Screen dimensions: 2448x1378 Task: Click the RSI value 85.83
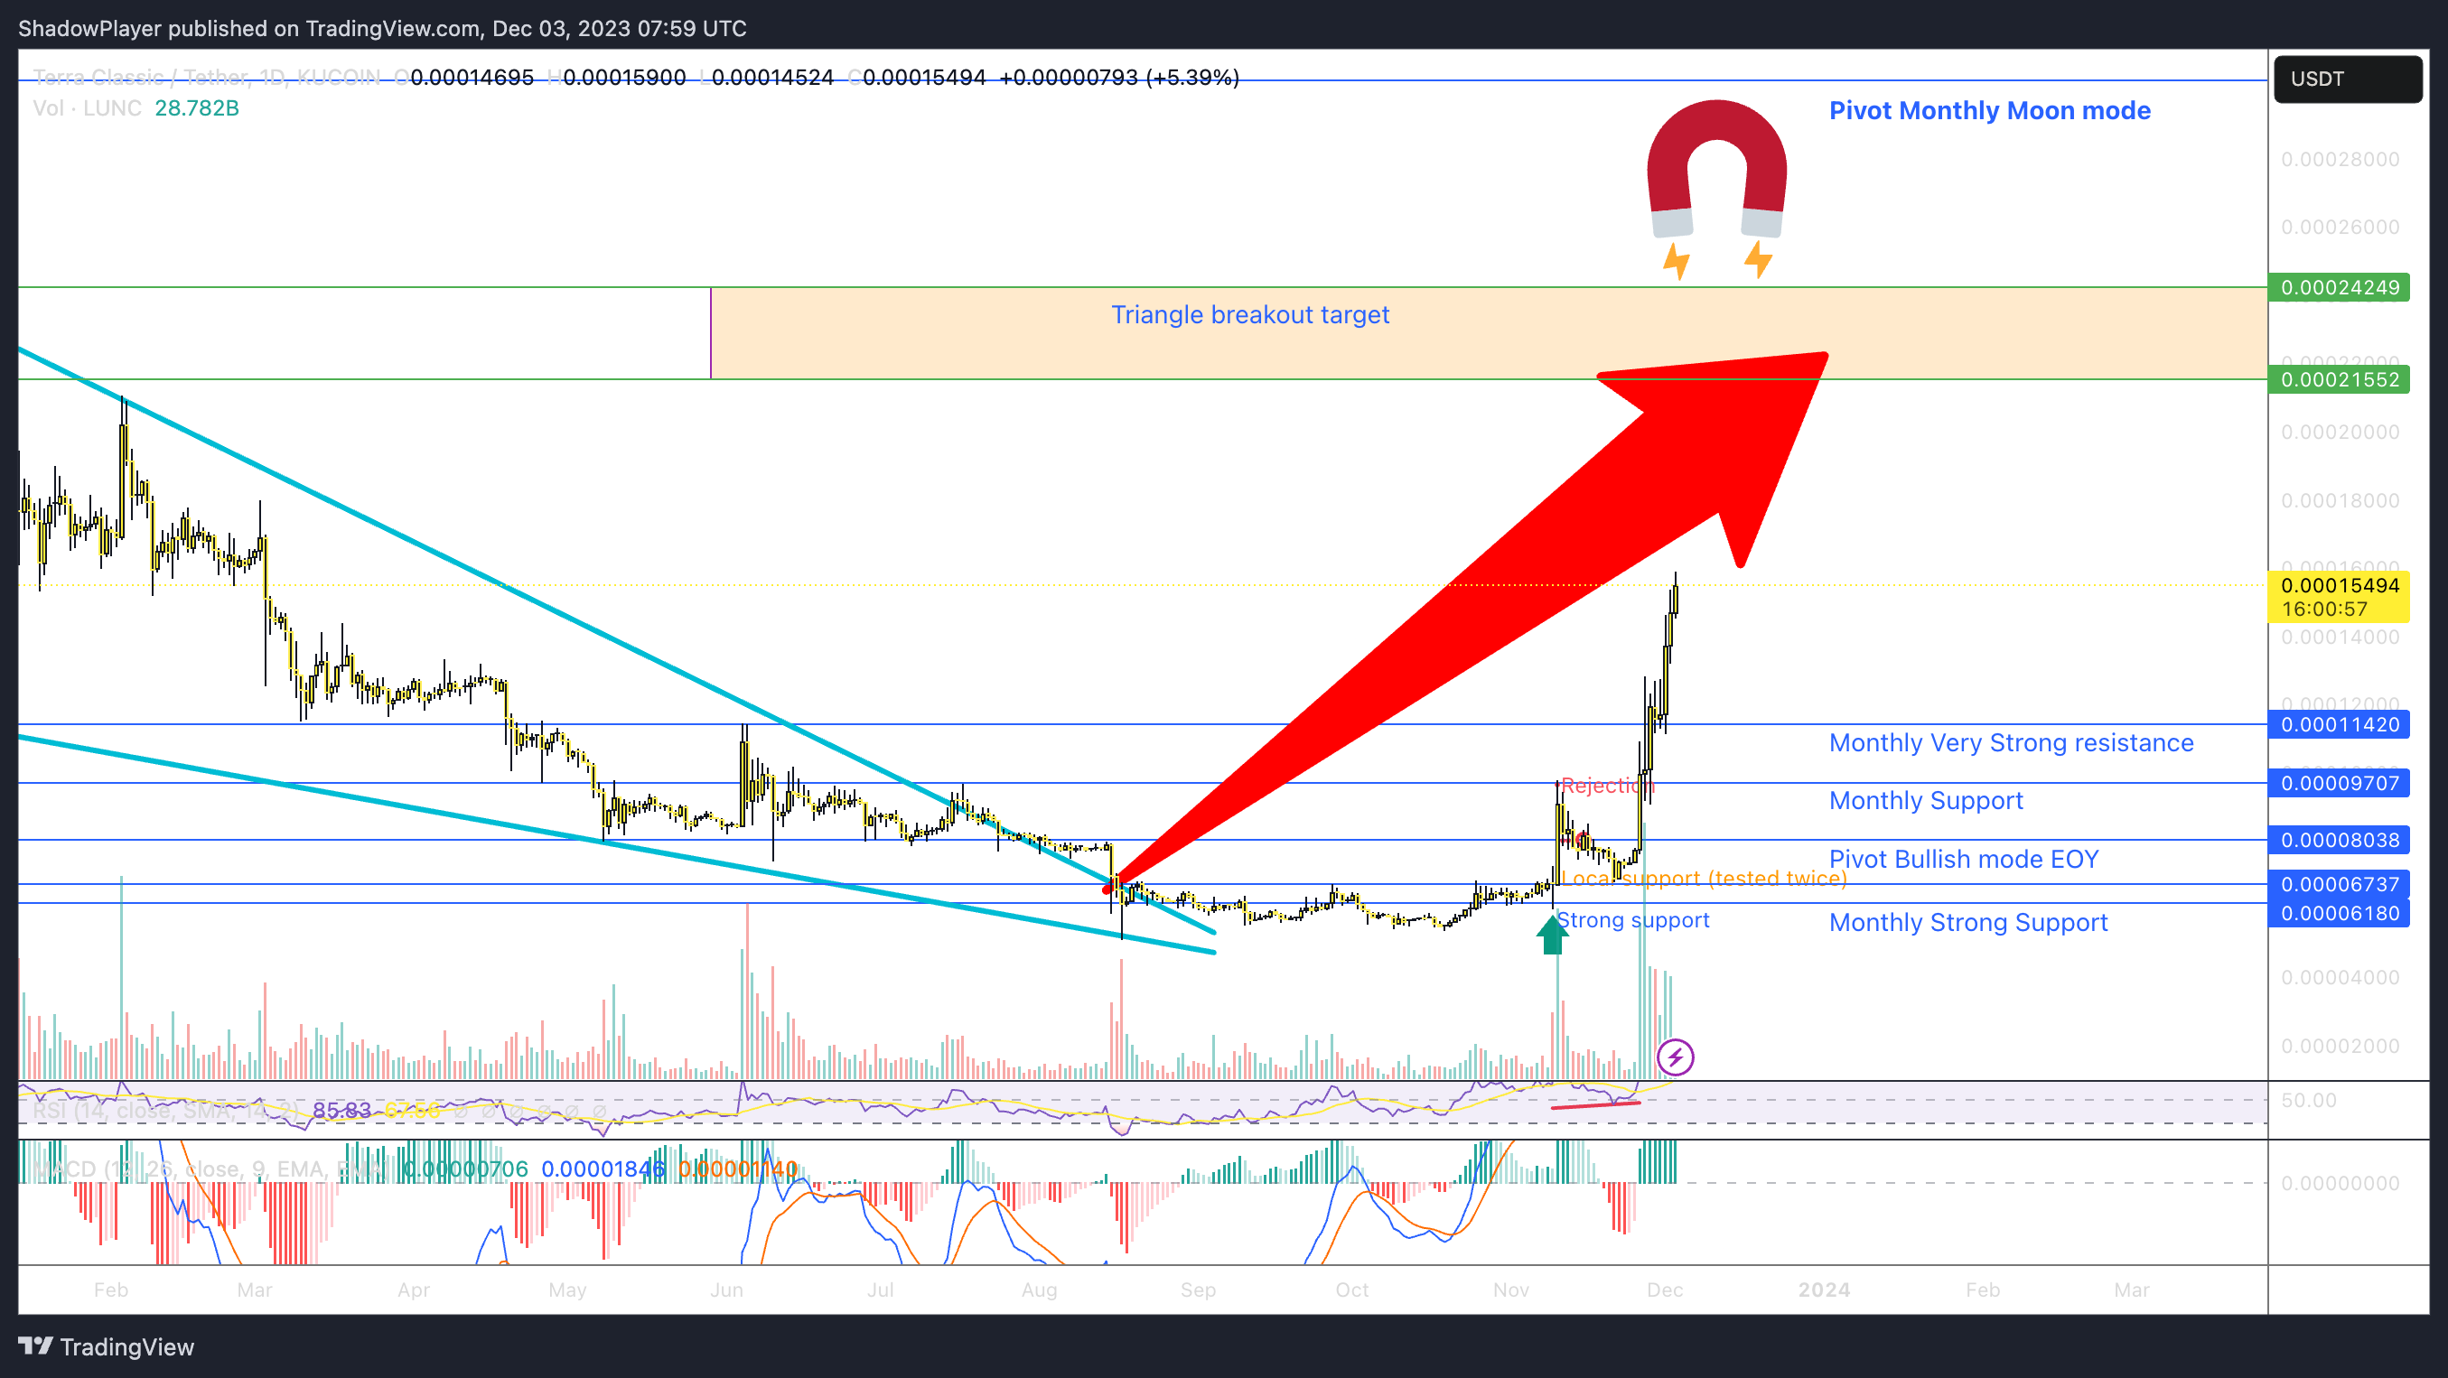click(342, 1110)
